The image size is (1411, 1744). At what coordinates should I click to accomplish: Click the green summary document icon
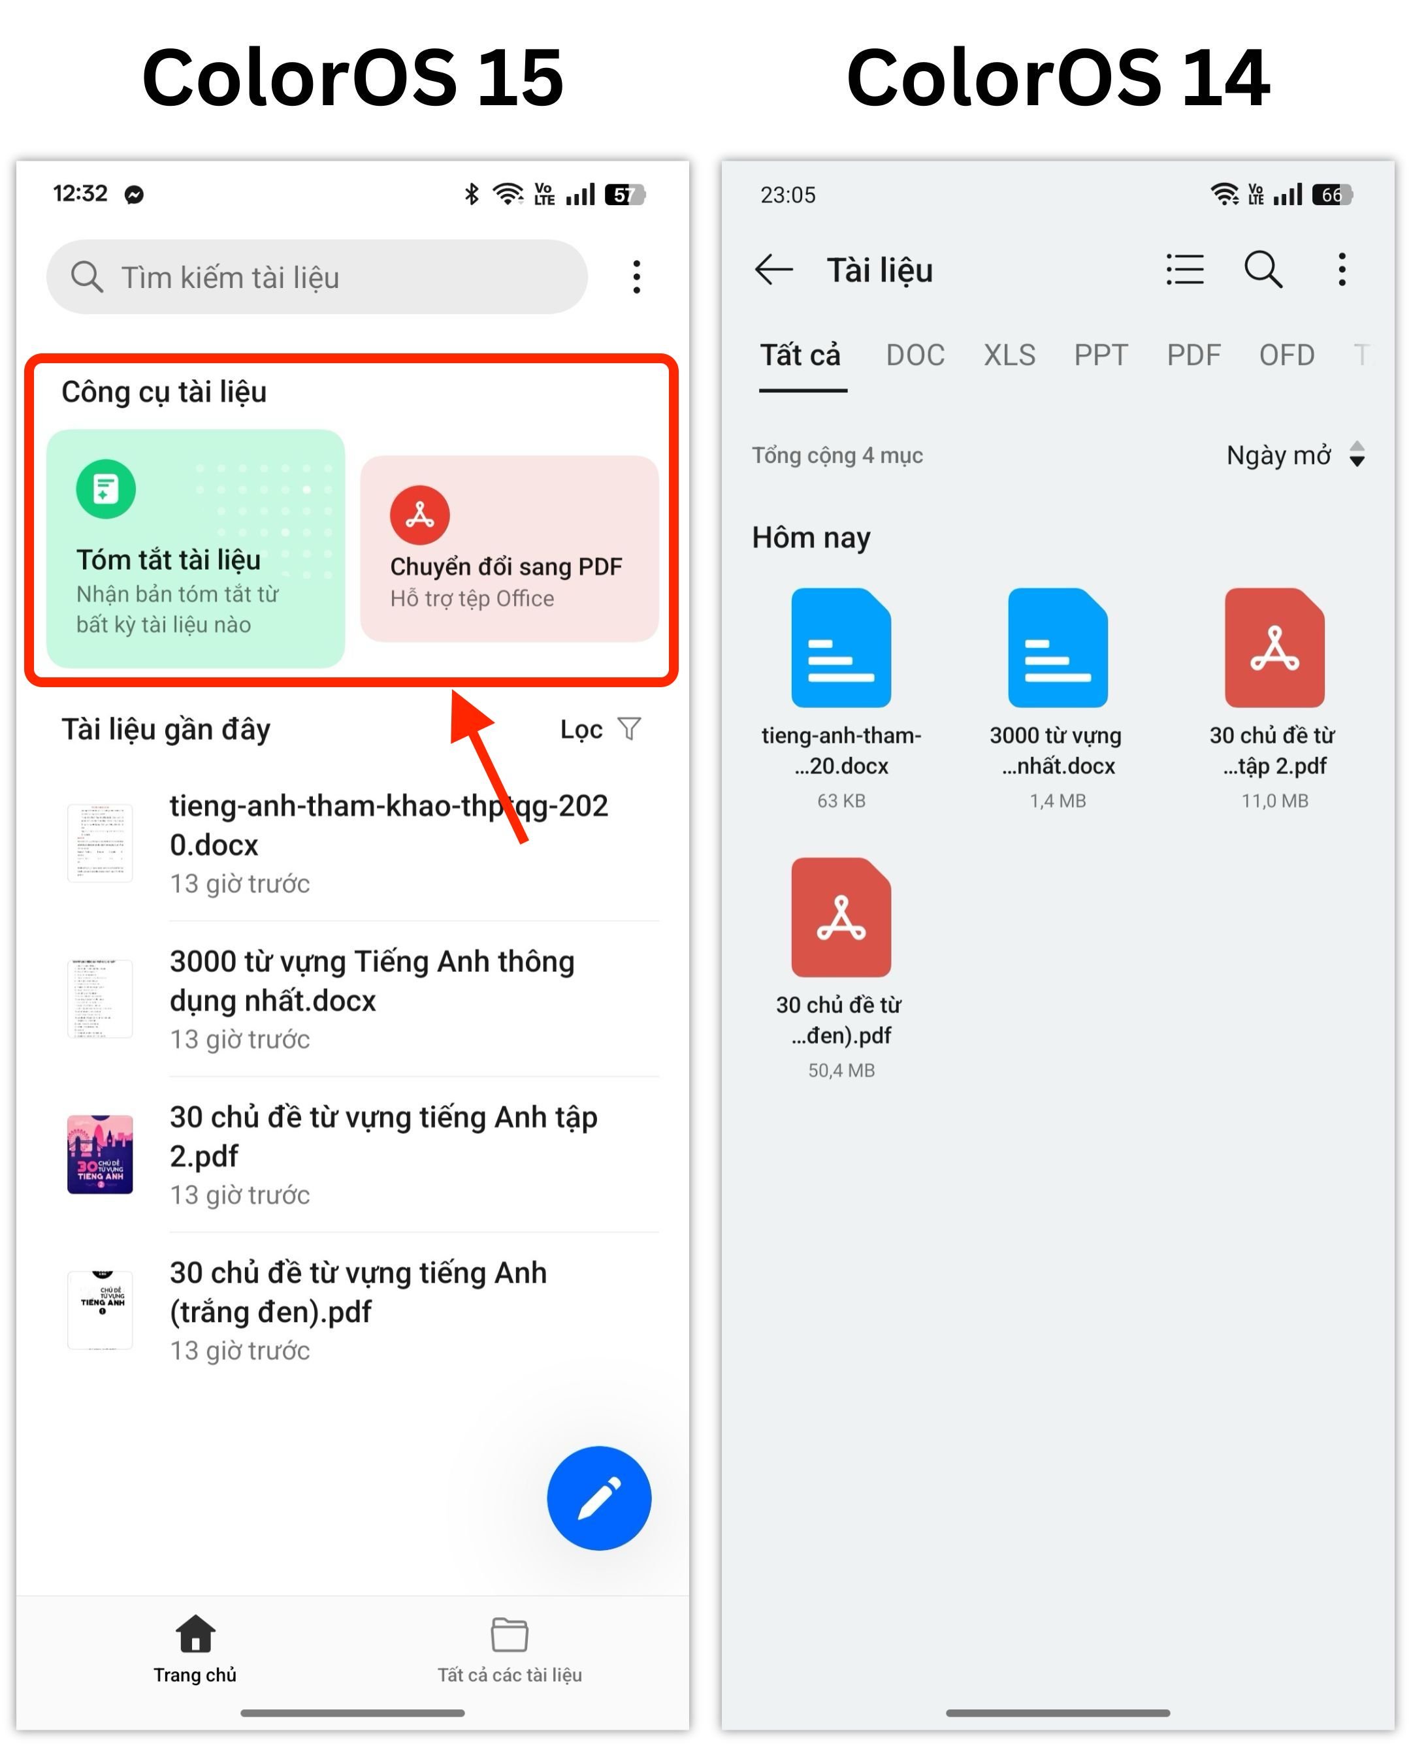(x=106, y=489)
